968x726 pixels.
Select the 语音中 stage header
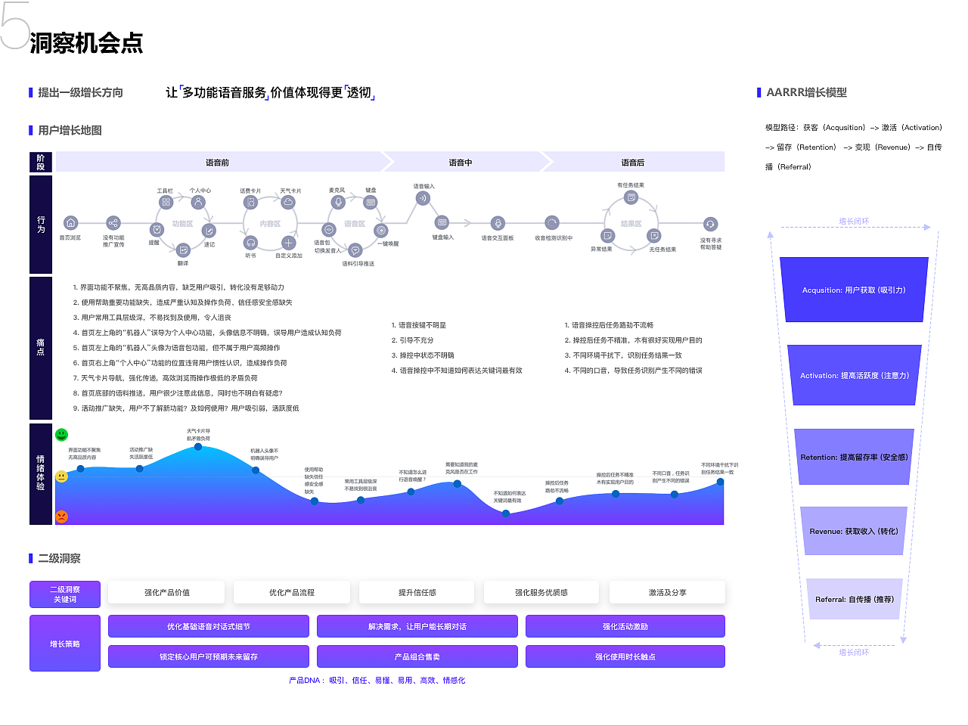point(461,162)
